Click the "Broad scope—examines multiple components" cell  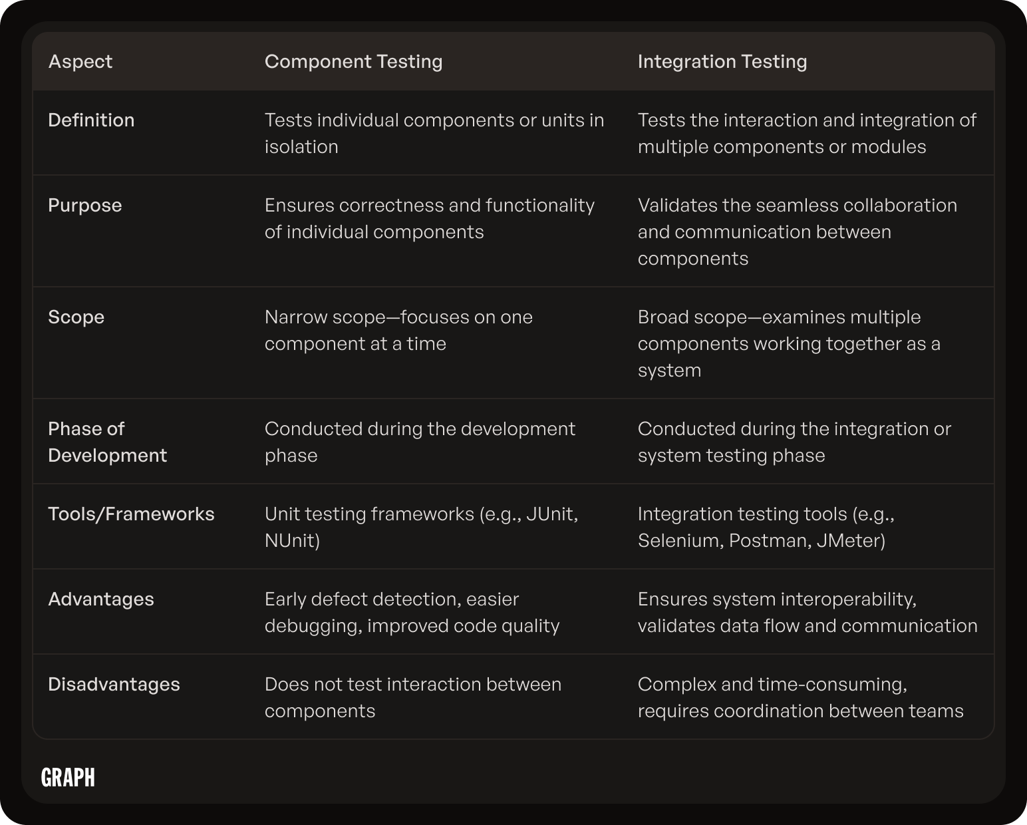click(x=789, y=343)
